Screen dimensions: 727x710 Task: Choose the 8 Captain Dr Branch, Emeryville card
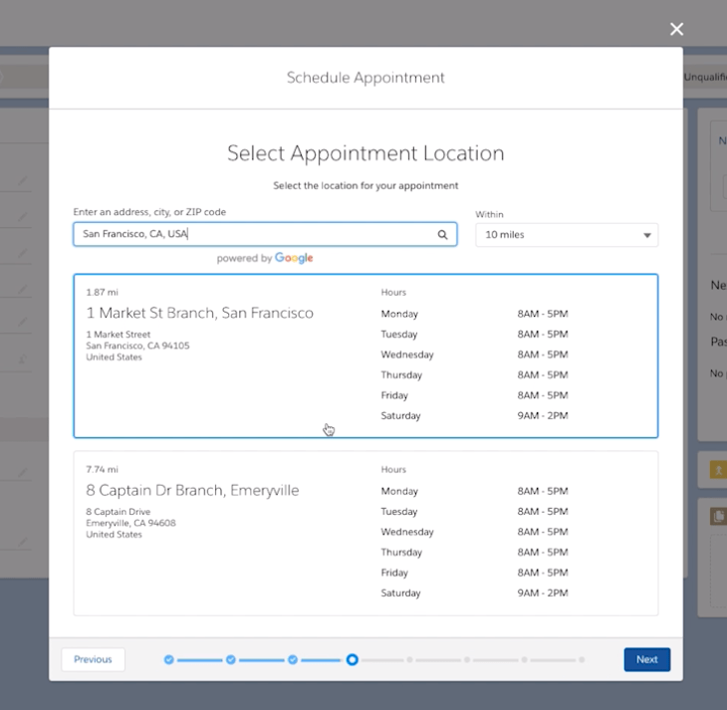(192, 490)
